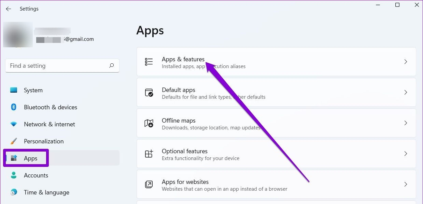Click the Apps for websites icon

[149, 184]
